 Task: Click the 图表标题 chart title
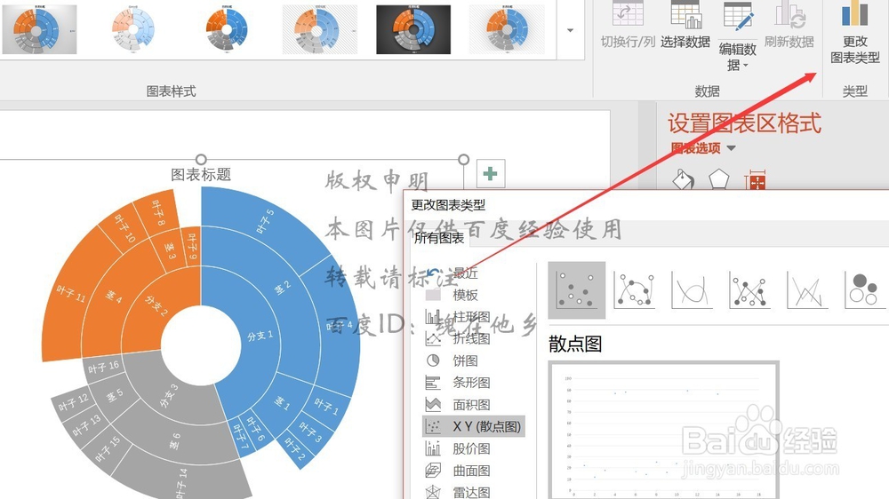(201, 174)
